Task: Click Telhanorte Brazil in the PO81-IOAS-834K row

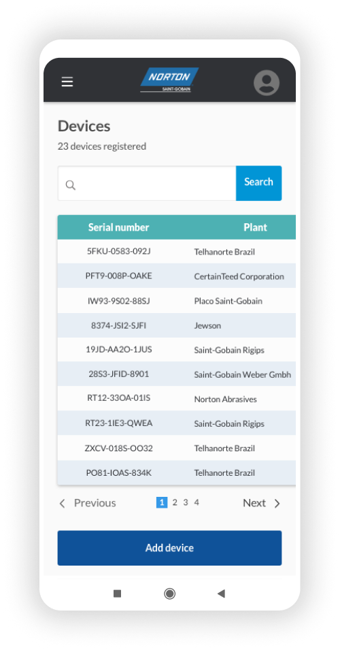Action: (x=224, y=472)
